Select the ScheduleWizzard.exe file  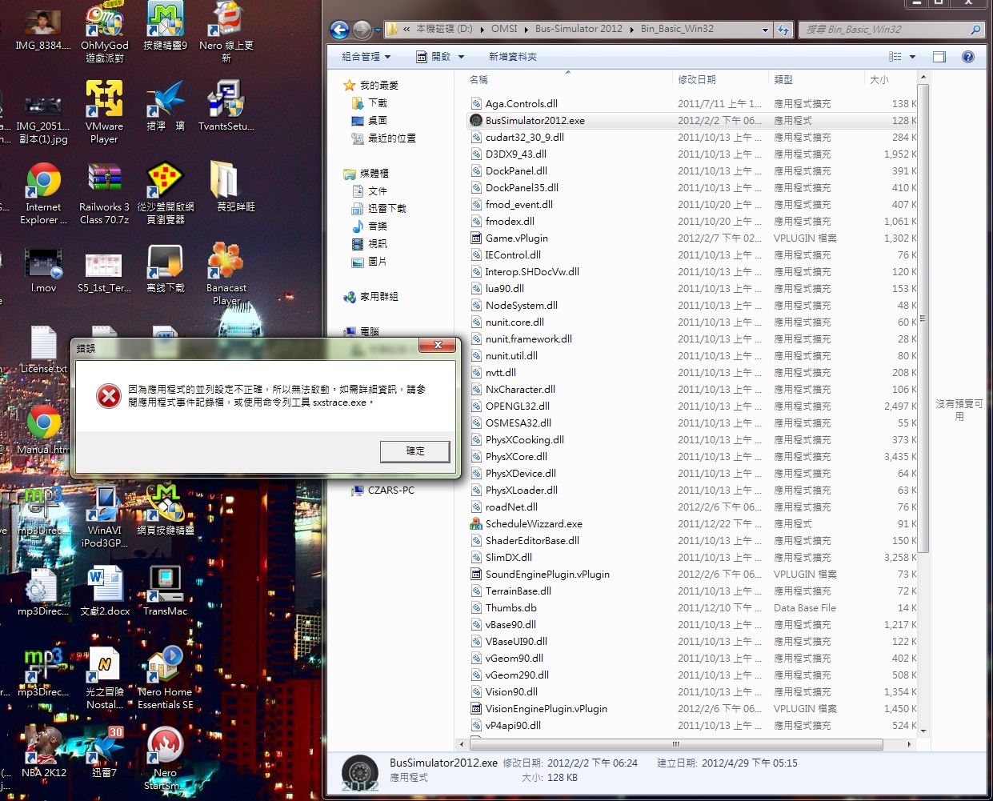pyautogui.click(x=533, y=524)
